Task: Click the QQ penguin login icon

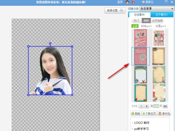Action: [127, 2]
